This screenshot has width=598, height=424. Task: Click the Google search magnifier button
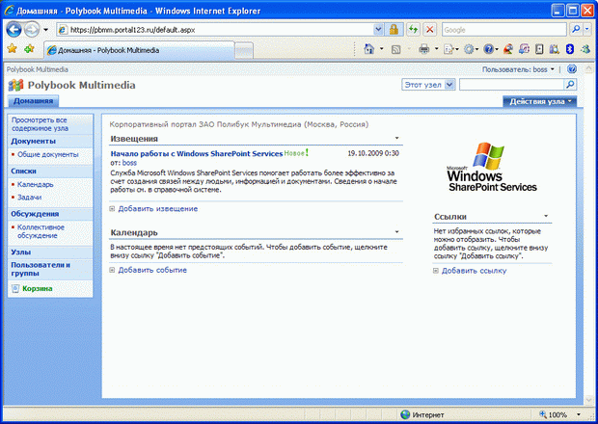(576, 29)
